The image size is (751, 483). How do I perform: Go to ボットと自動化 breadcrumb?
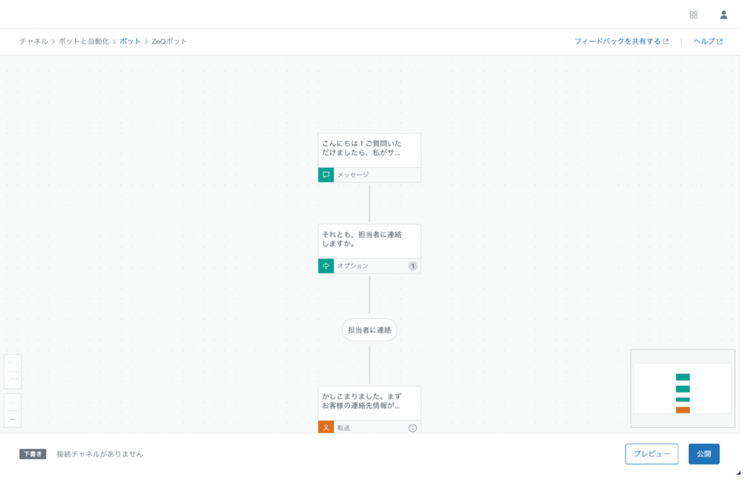pos(84,41)
